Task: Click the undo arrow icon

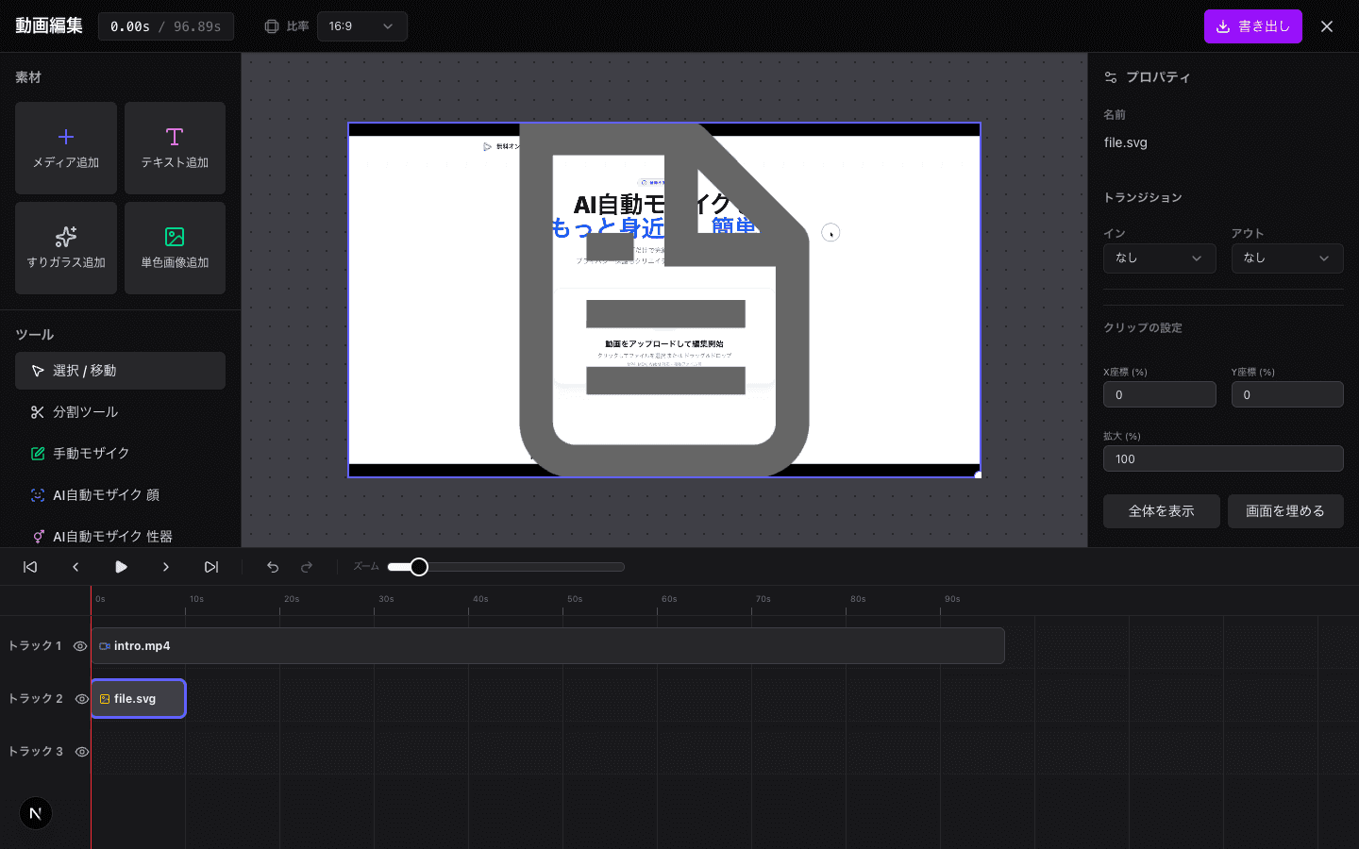Action: [273, 567]
